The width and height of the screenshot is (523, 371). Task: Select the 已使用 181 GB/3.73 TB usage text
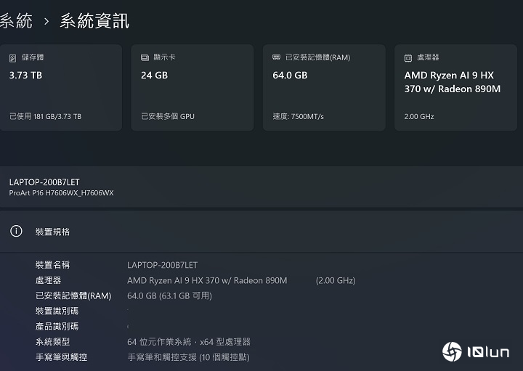(45, 116)
